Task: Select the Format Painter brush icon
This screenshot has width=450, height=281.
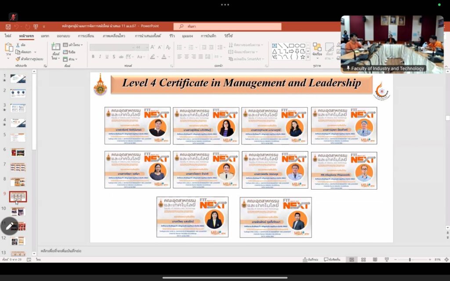Action: pyautogui.click(x=18, y=58)
